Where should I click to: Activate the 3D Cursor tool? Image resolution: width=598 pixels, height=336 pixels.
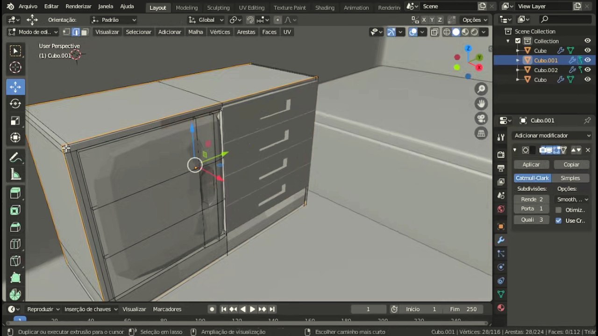coord(15,68)
